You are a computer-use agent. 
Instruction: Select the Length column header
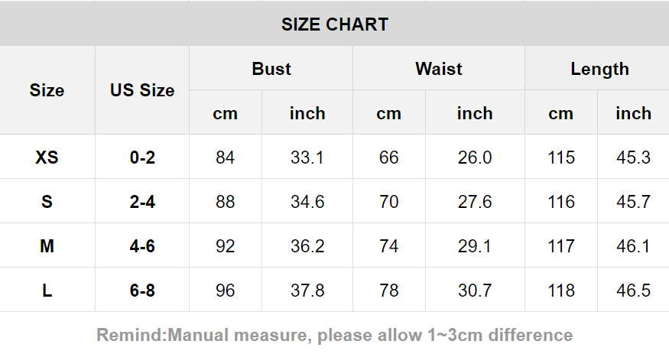point(599,69)
